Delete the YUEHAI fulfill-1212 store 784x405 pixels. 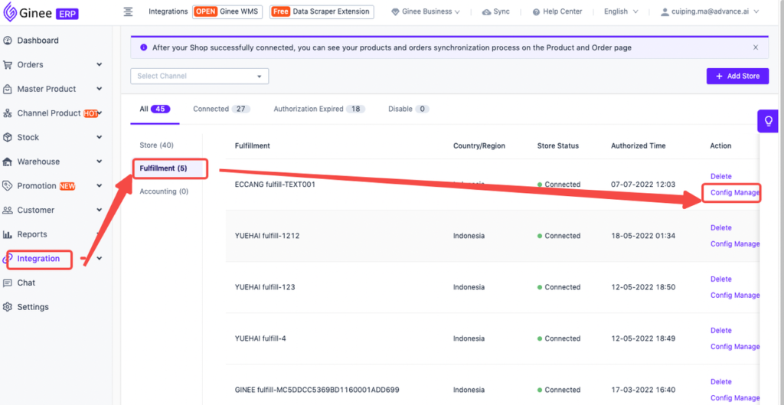click(721, 227)
